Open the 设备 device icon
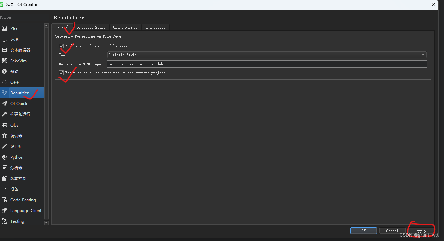Image resolution: width=444 pixels, height=241 pixels. click(4, 189)
